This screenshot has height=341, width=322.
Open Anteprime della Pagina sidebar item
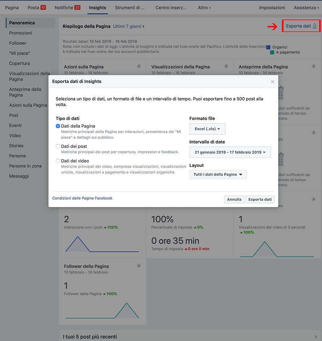(25, 92)
